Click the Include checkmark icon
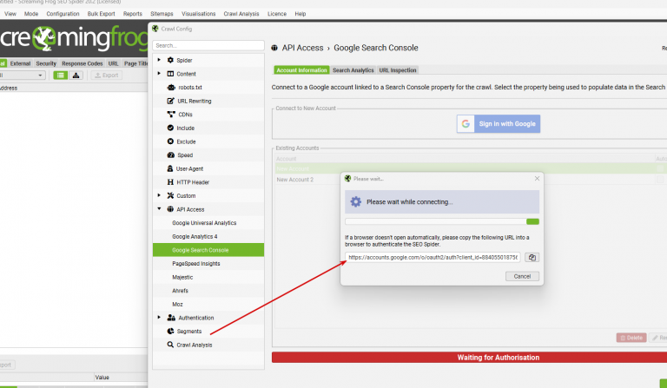This screenshot has height=388, width=667. click(x=170, y=128)
